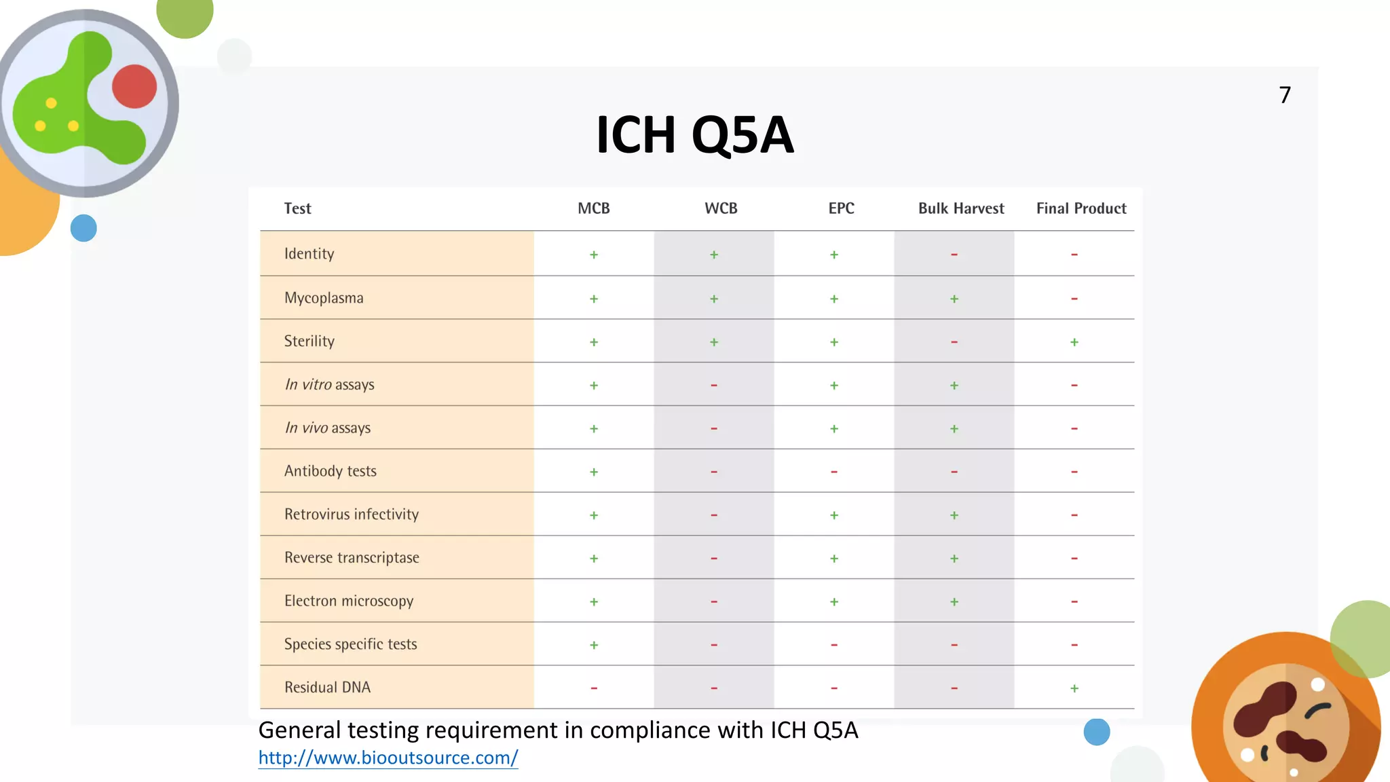Select the Final Product column header
The height and width of the screenshot is (782, 1390).
[x=1081, y=208]
